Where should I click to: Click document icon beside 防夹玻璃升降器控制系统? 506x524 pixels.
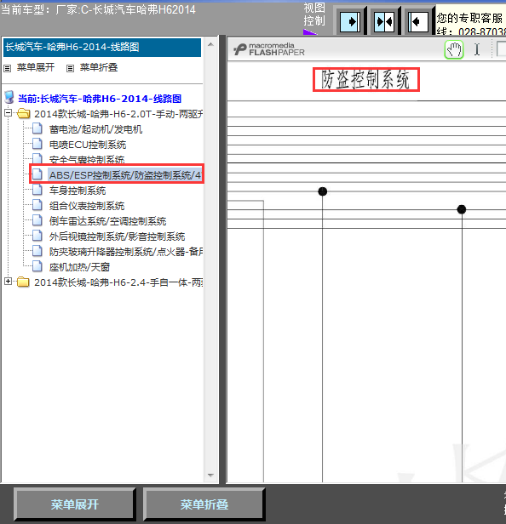click(37, 251)
